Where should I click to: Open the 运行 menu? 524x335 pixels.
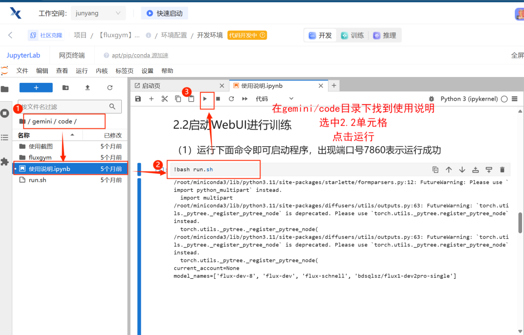click(82, 71)
